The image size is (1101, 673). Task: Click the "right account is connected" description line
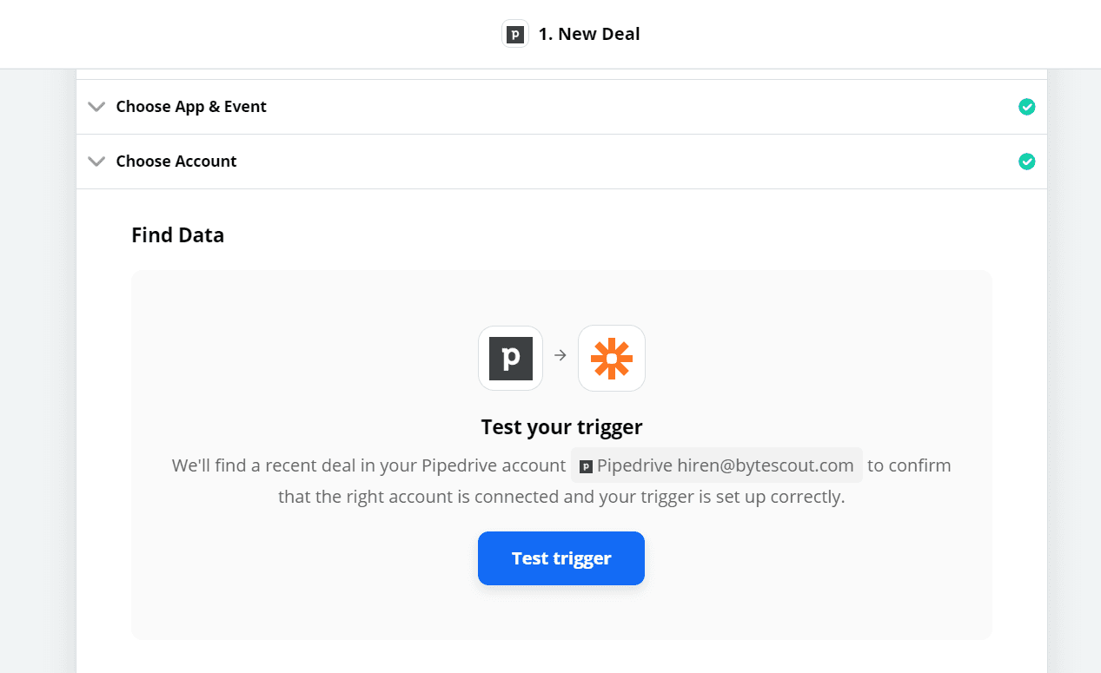pos(561,498)
